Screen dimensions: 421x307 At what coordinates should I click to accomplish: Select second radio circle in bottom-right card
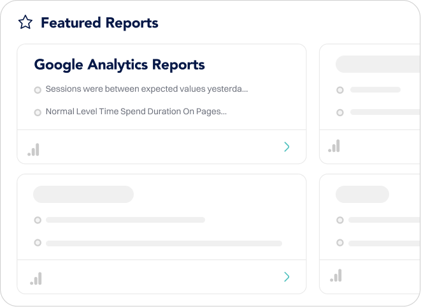(x=340, y=243)
